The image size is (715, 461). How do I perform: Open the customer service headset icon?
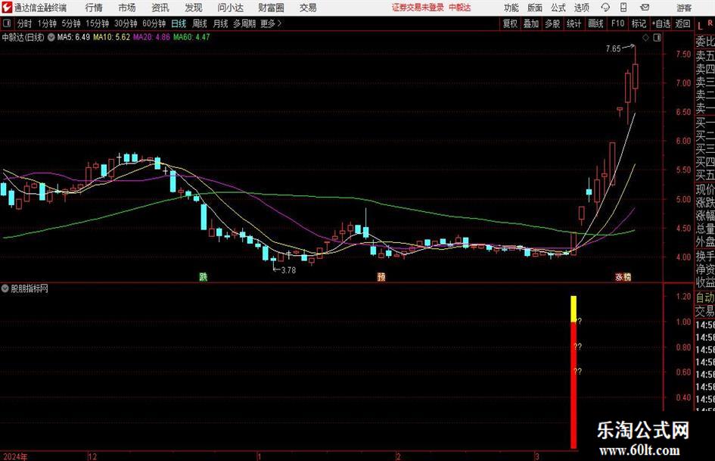point(605,8)
